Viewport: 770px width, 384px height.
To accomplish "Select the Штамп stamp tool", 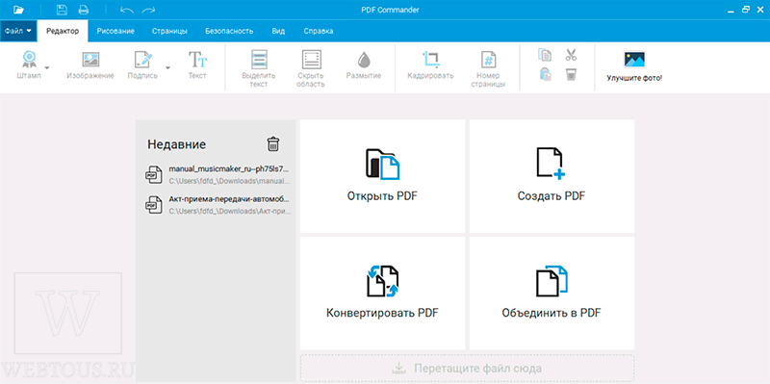I will coord(30,65).
